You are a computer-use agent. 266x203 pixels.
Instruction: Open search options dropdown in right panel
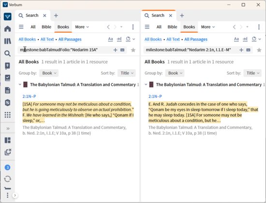pyautogui.click(x=256, y=39)
